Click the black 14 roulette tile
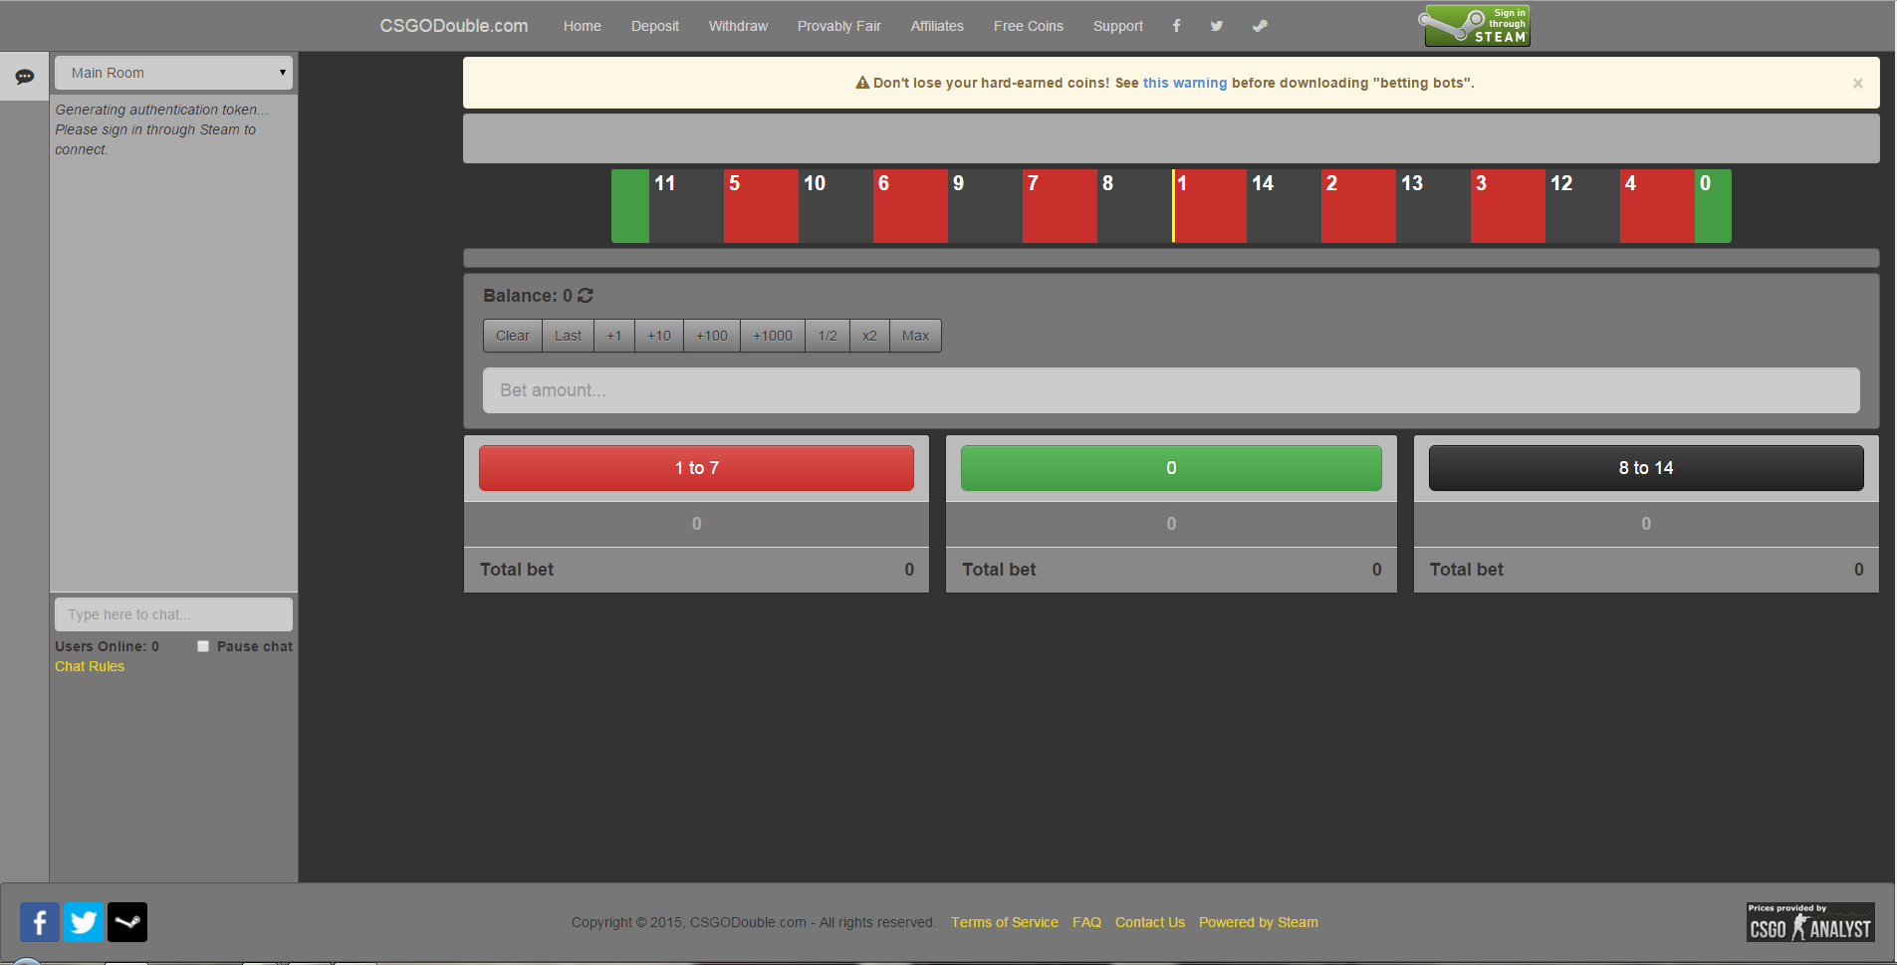1897x965 pixels. (1284, 206)
